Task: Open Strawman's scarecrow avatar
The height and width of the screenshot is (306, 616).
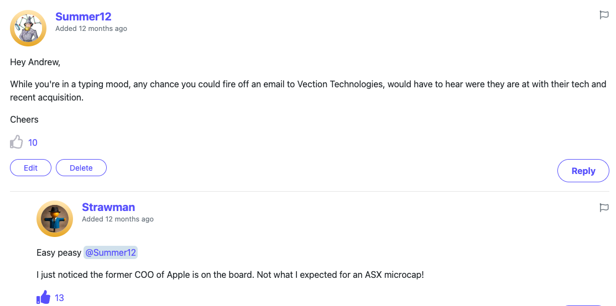Action: [x=55, y=219]
